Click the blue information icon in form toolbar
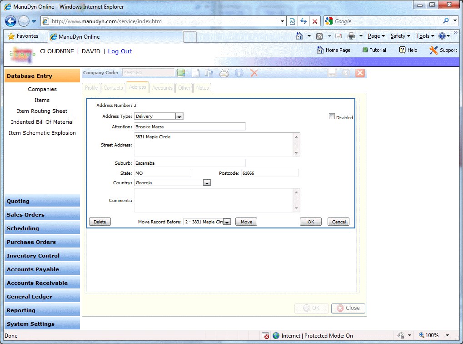This screenshot has height=344, width=463. (x=239, y=73)
